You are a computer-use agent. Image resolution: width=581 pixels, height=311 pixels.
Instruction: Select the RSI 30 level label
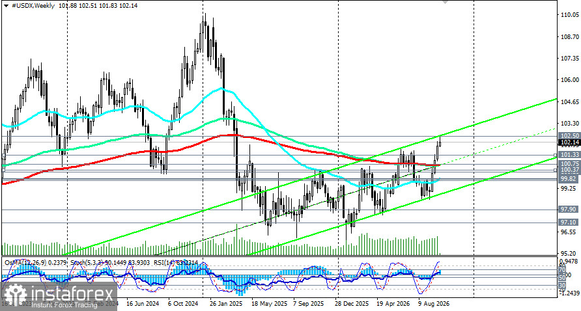point(562,285)
